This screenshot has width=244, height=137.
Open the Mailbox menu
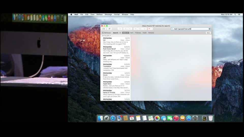99,14
